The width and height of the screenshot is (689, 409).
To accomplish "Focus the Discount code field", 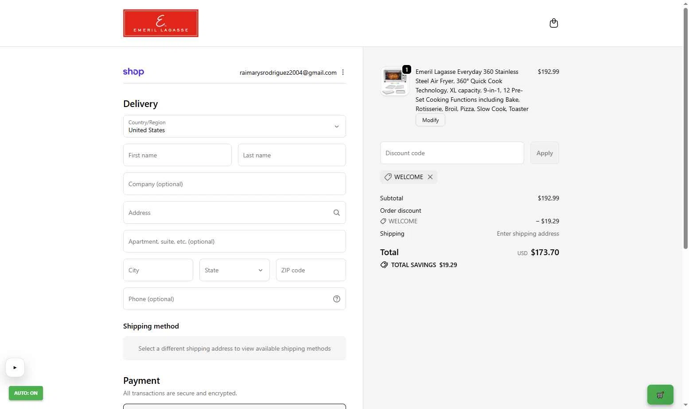I will (452, 153).
